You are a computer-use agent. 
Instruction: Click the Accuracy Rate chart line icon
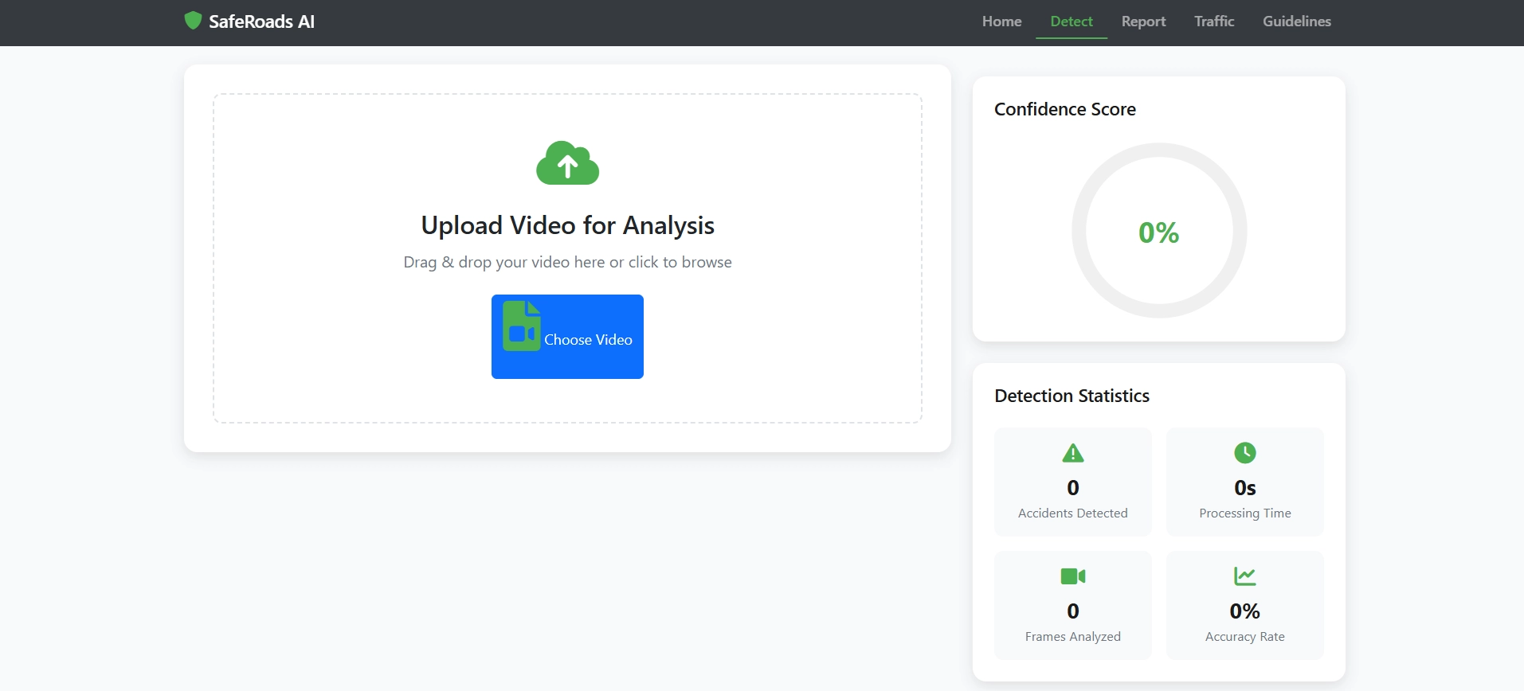(1244, 576)
